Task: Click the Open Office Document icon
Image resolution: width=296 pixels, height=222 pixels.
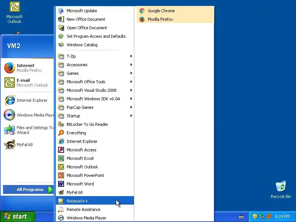Action: (61, 28)
